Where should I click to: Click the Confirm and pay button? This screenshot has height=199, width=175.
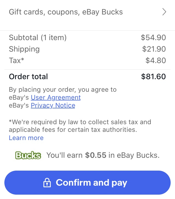[x=87, y=183]
